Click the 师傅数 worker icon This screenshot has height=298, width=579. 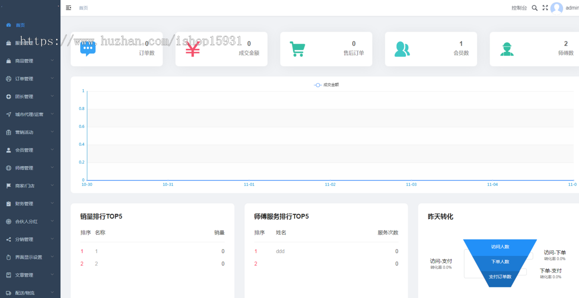507,49
